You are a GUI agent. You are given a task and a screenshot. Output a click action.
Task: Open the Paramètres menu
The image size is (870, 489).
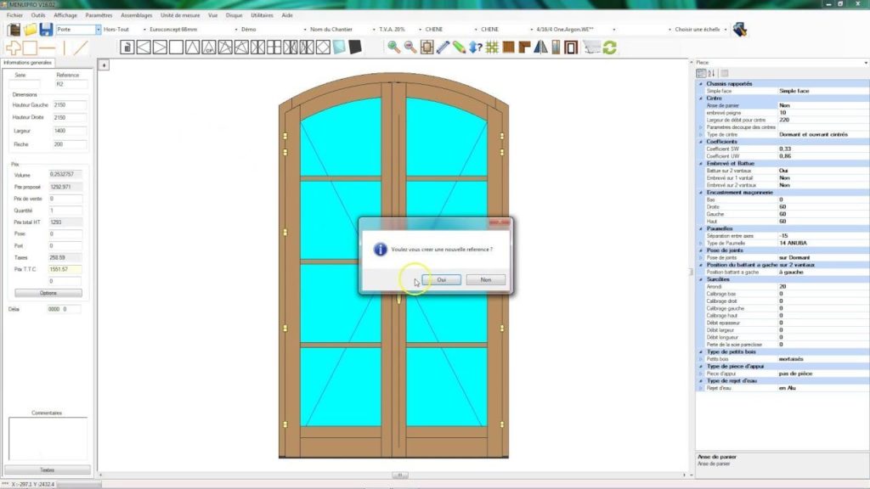pyautogui.click(x=99, y=15)
